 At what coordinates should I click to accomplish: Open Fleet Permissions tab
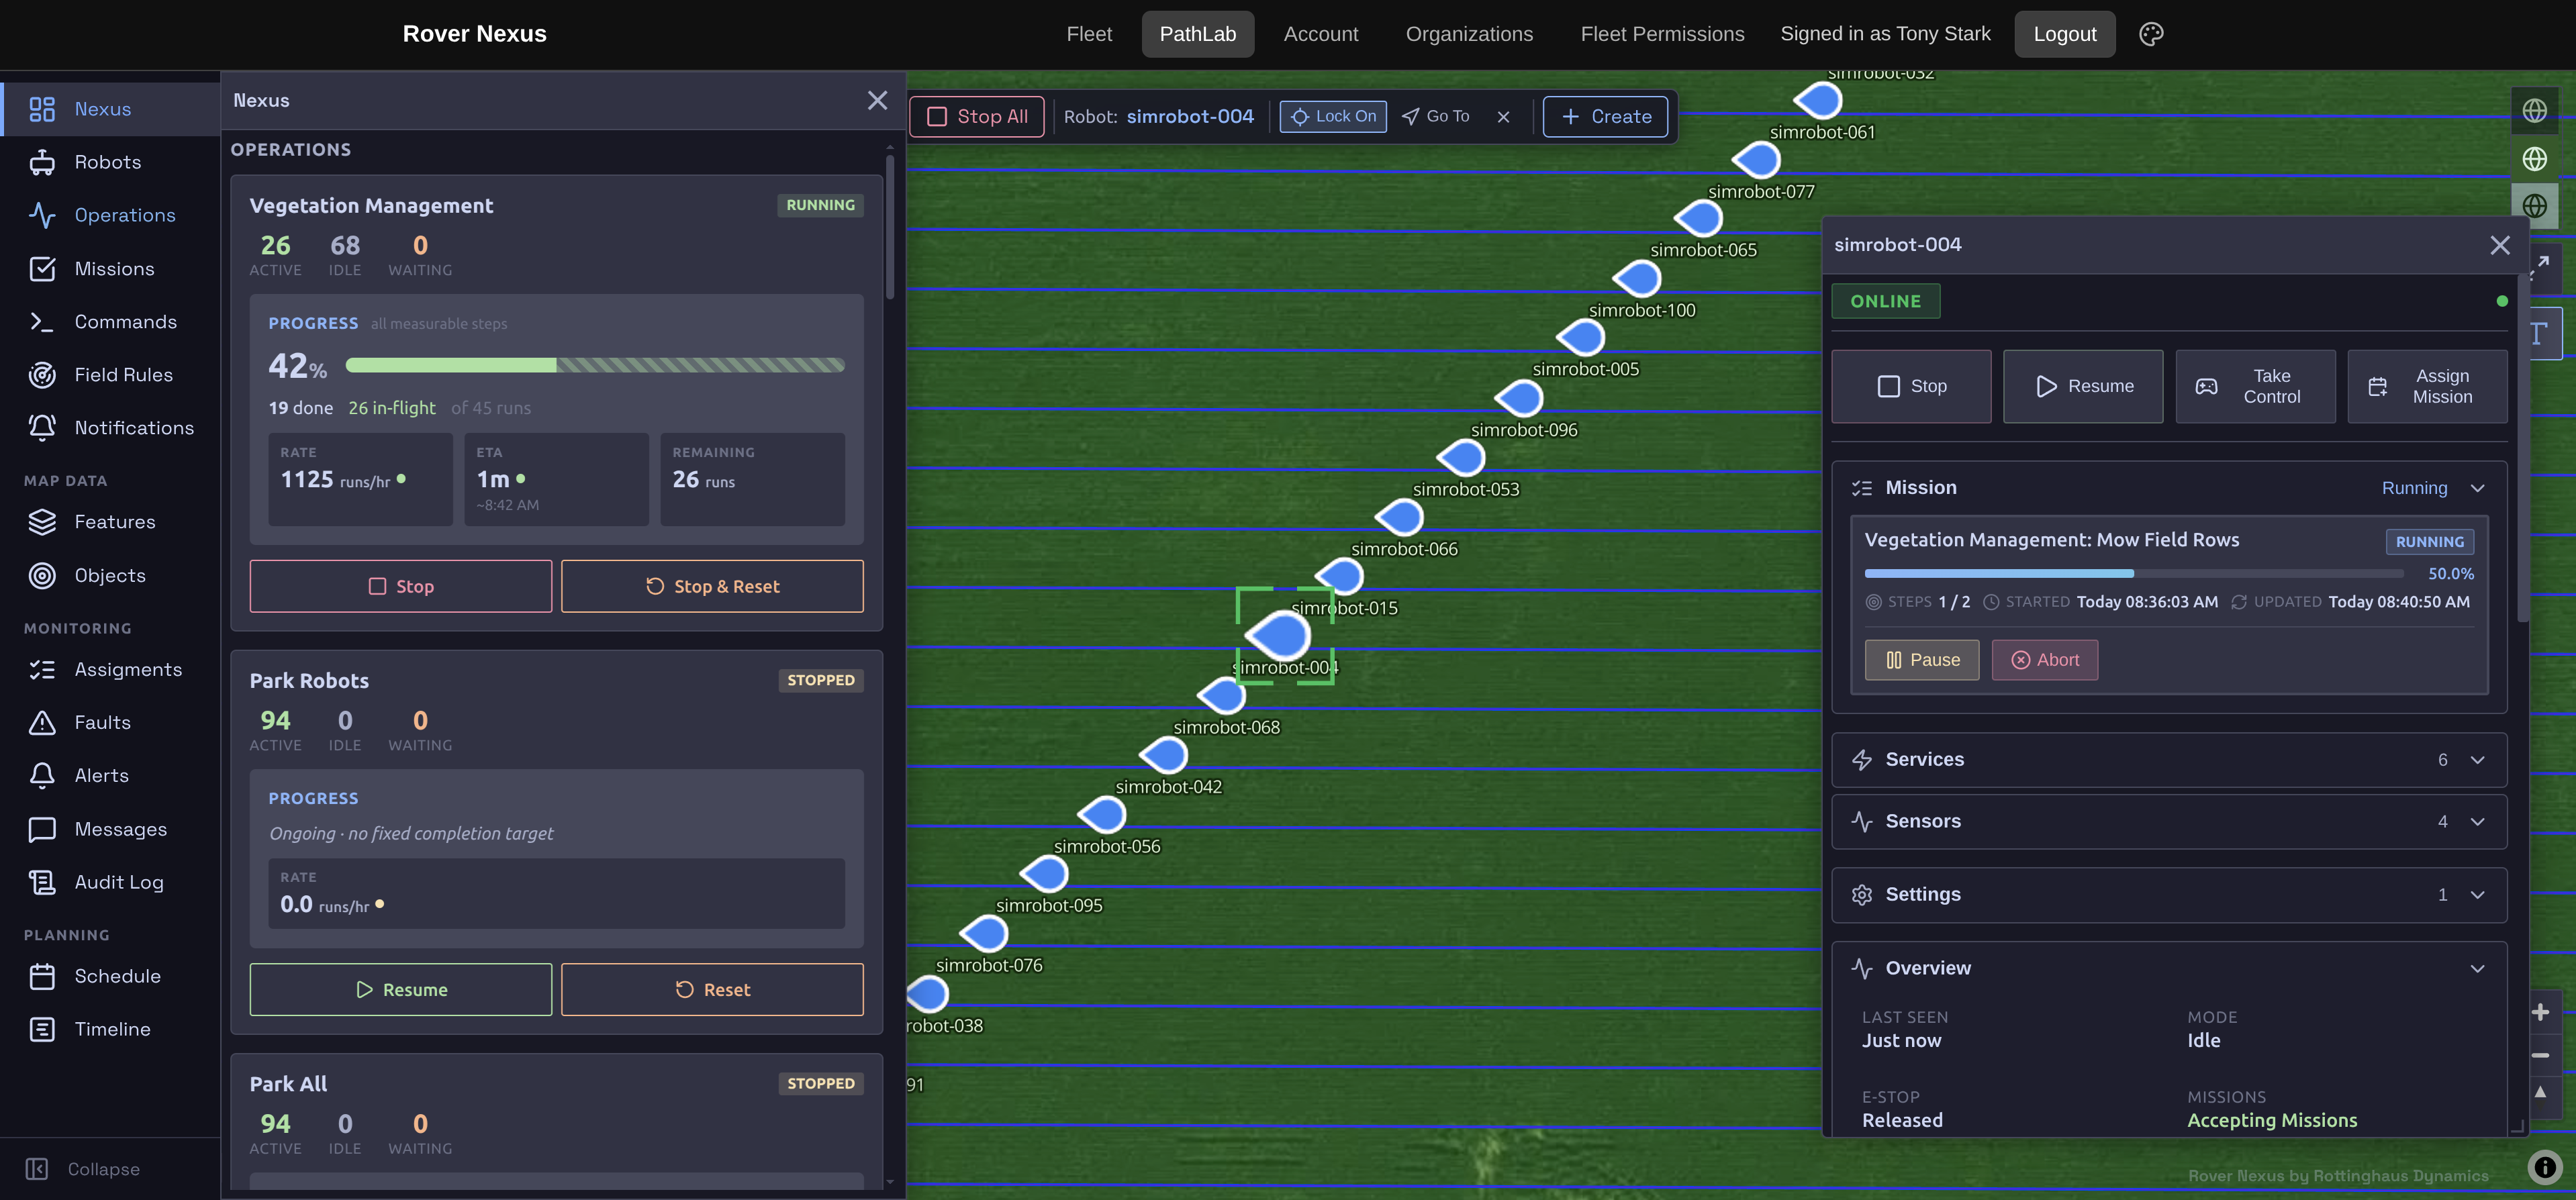(1662, 34)
